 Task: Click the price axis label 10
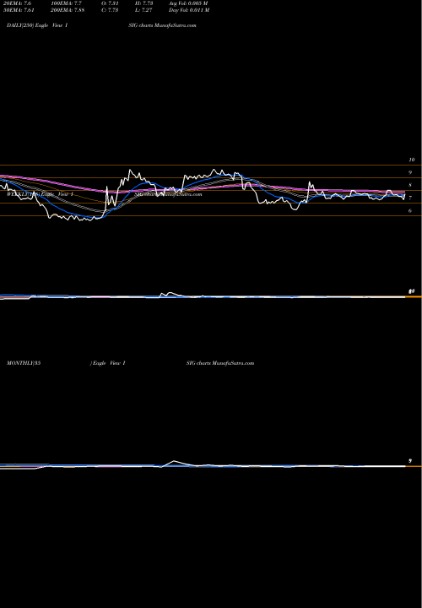point(412,160)
